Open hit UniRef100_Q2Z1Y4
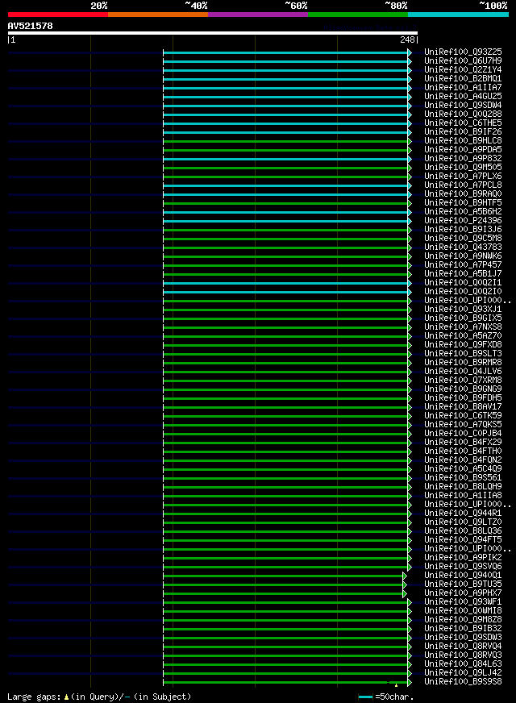This screenshot has width=516, height=703. (x=463, y=70)
